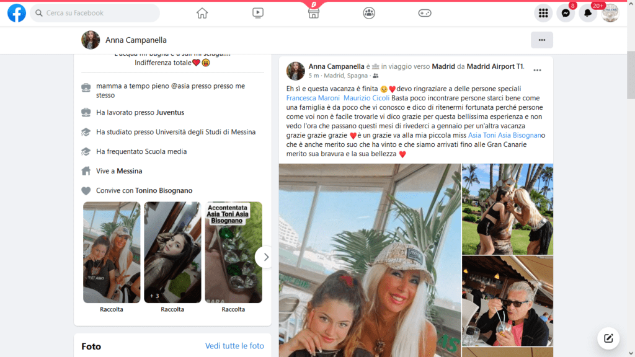Show next featured collections with arrow
Screen dimensions: 635x357
[x=265, y=257]
